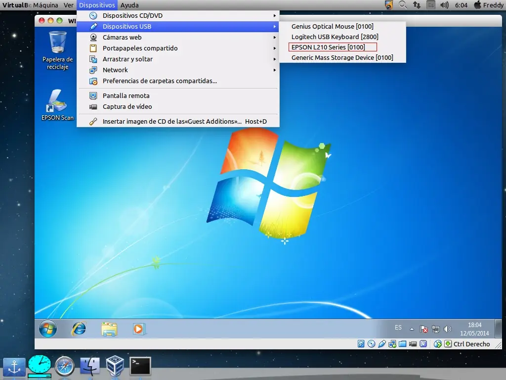Select Dispositivos CD/DVD entry
This screenshot has width=506, height=380.
pyautogui.click(x=178, y=15)
